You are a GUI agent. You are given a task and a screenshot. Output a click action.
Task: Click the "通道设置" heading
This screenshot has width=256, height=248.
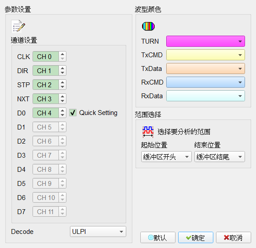pos(24,40)
